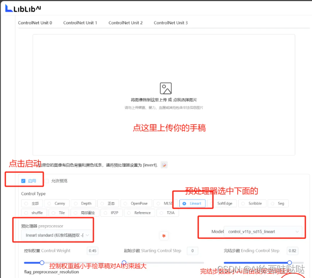Open the preprocessor lineart standard dropdown
Image resolution: width=312 pixels, height=278 pixels.
pos(57,235)
